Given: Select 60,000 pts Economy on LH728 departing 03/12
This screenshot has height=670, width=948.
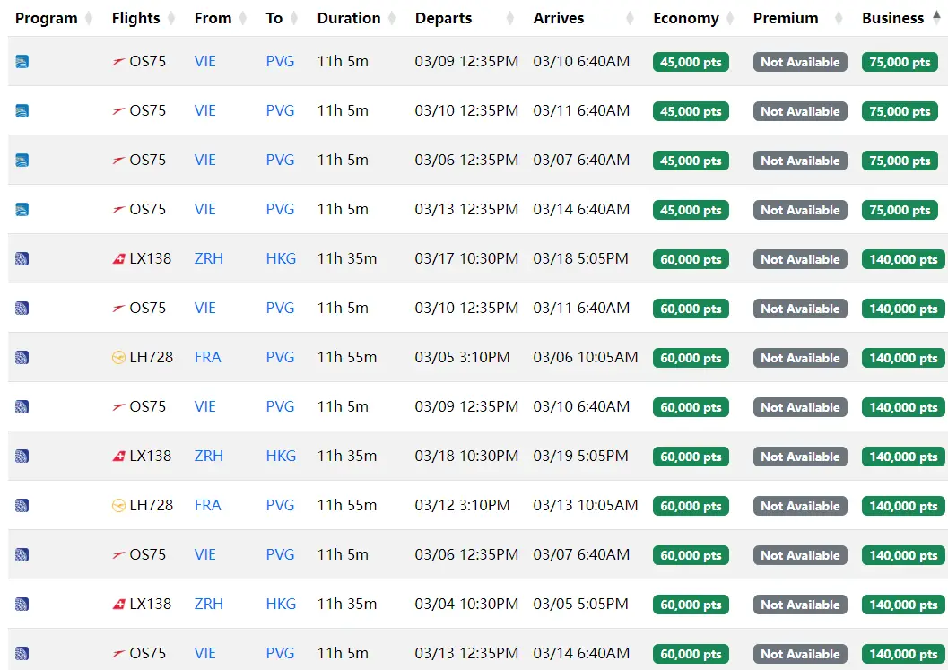Looking at the screenshot, I should pos(691,506).
